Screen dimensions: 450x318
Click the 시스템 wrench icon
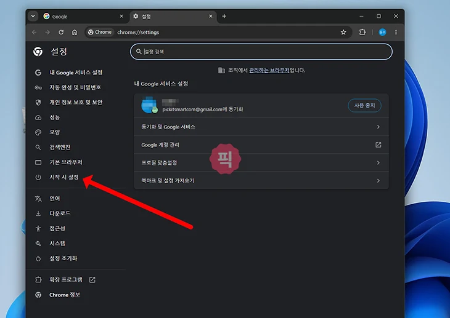[38, 244]
